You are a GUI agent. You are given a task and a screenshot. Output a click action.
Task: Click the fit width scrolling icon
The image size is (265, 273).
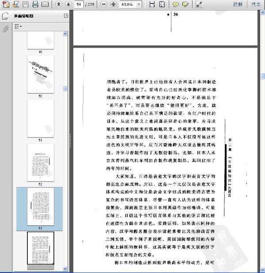[152, 4]
